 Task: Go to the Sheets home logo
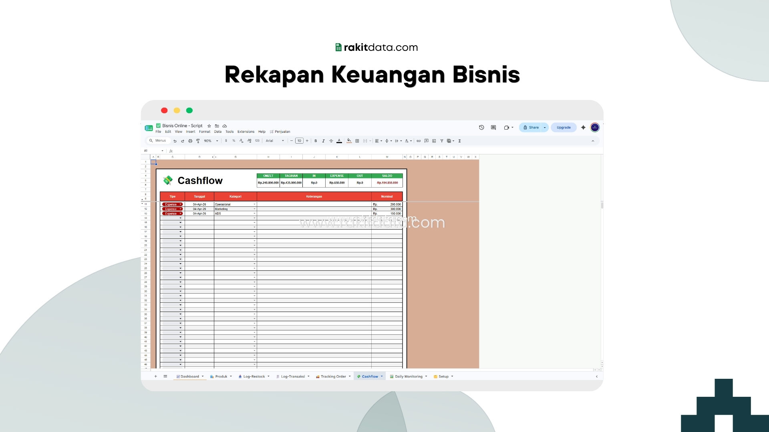[x=149, y=128]
